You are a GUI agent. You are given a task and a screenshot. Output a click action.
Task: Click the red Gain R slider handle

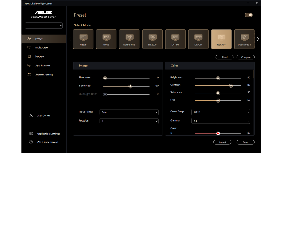(218, 134)
